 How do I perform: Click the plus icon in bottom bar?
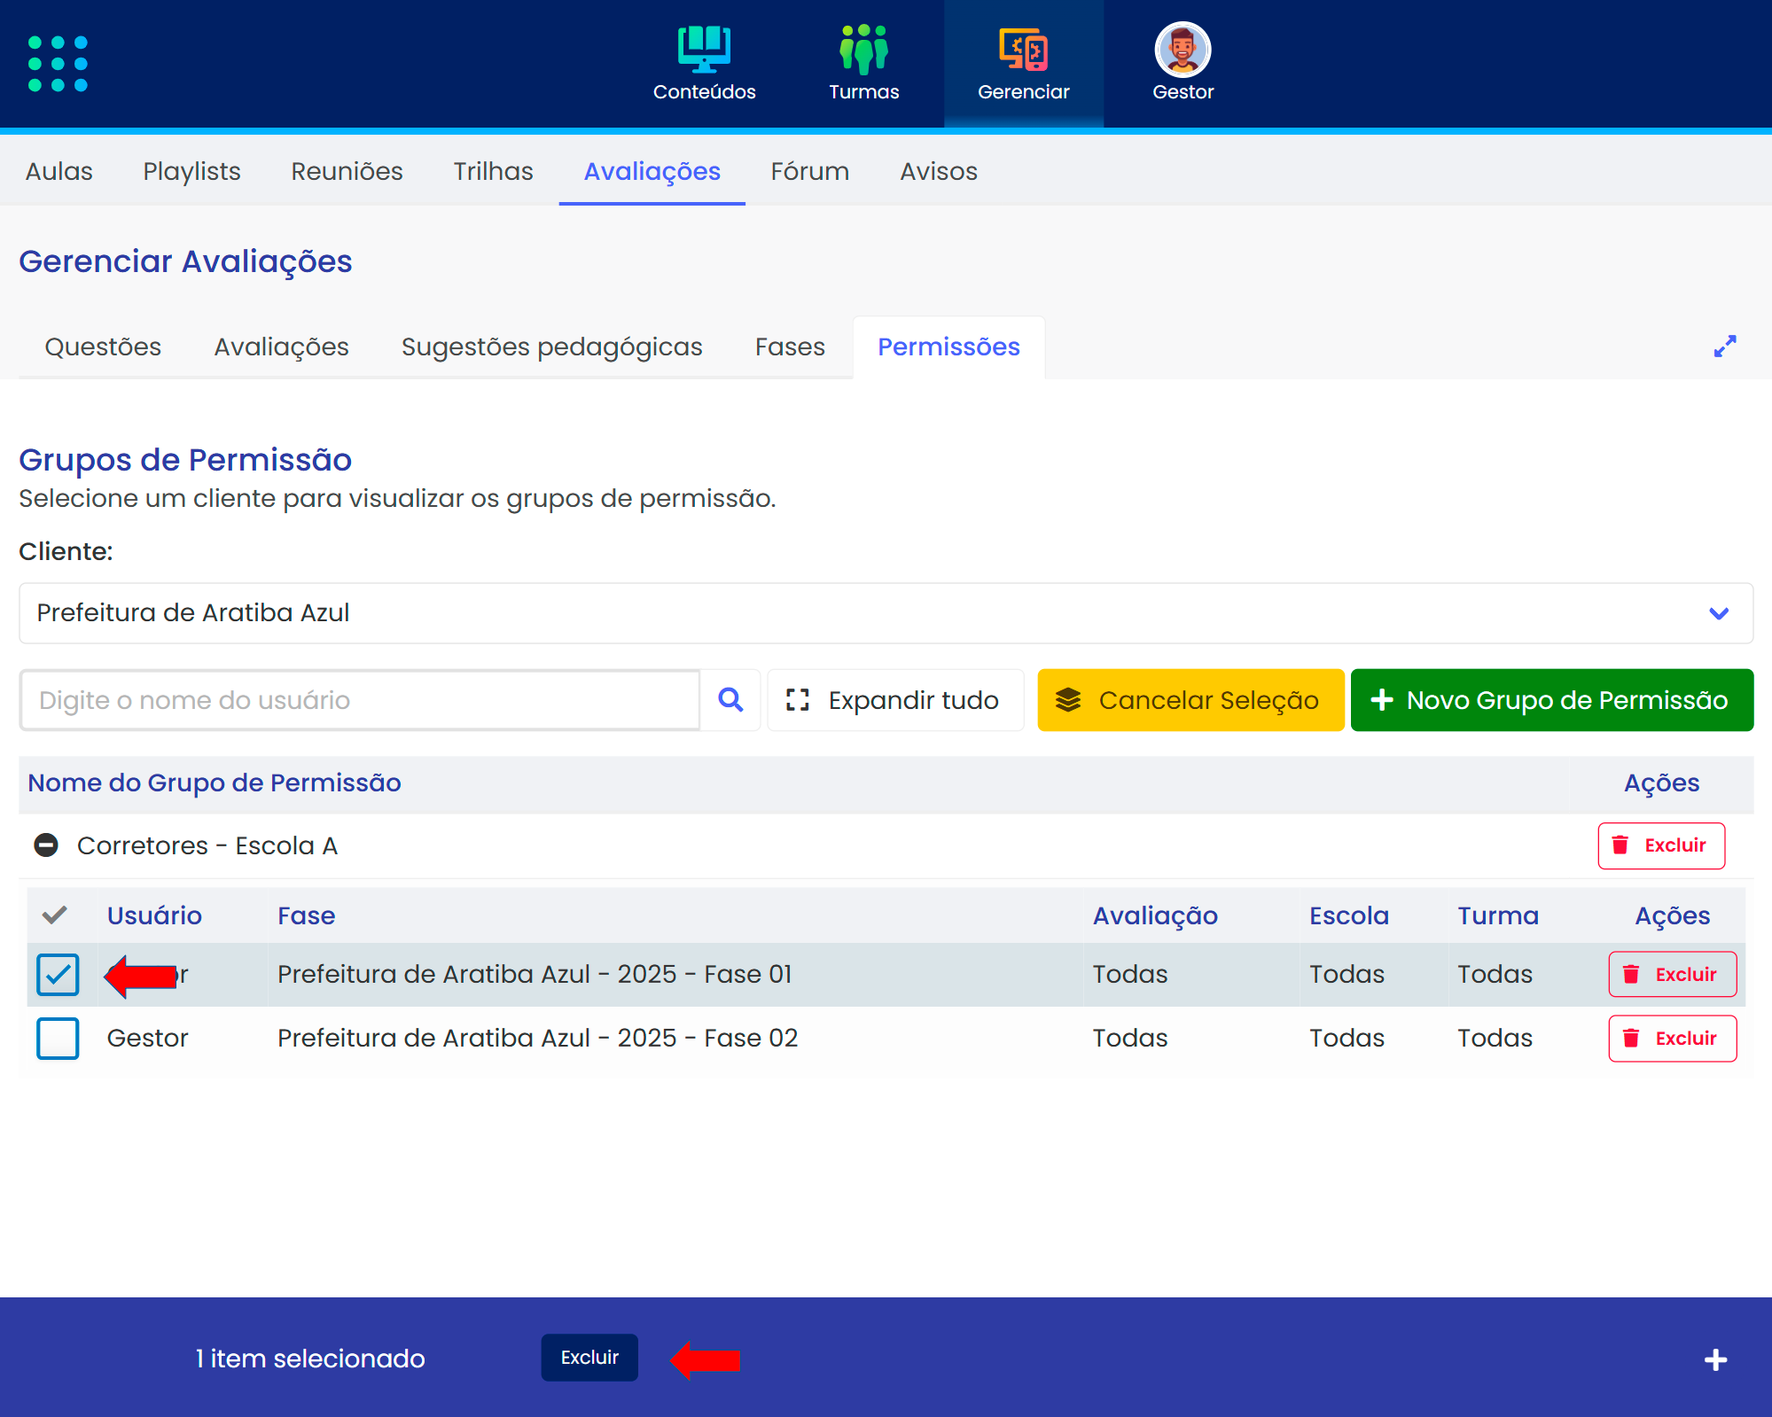pyautogui.click(x=1715, y=1359)
